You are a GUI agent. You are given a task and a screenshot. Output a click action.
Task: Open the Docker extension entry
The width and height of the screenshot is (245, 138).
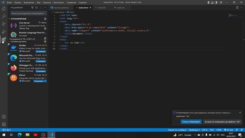[x=28, y=48]
